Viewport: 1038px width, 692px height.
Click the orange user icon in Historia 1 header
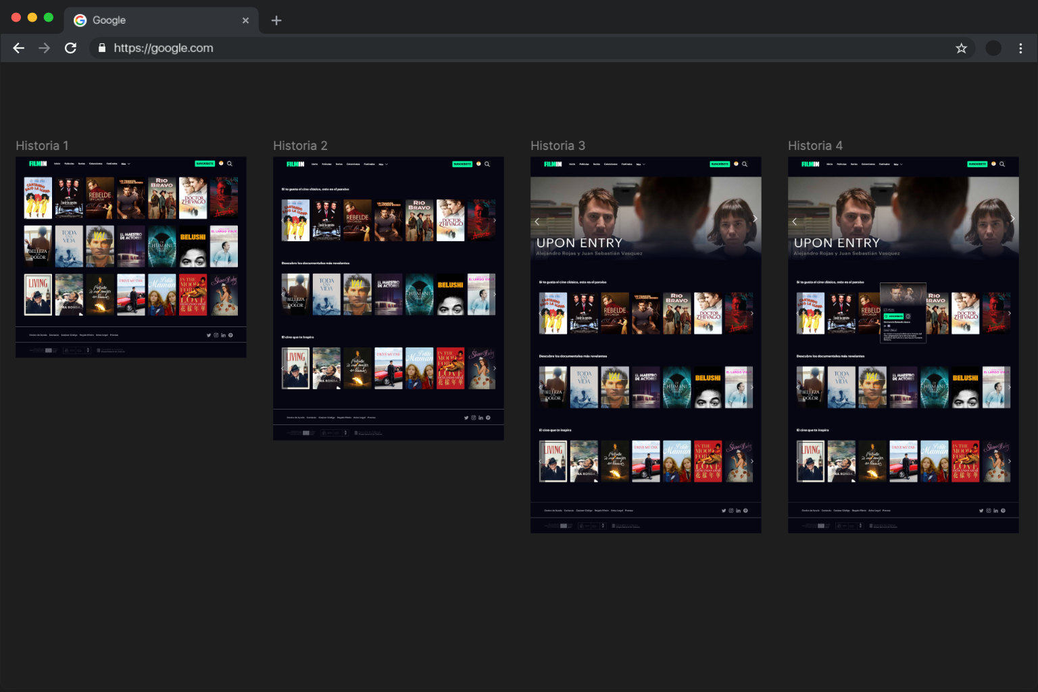221,164
